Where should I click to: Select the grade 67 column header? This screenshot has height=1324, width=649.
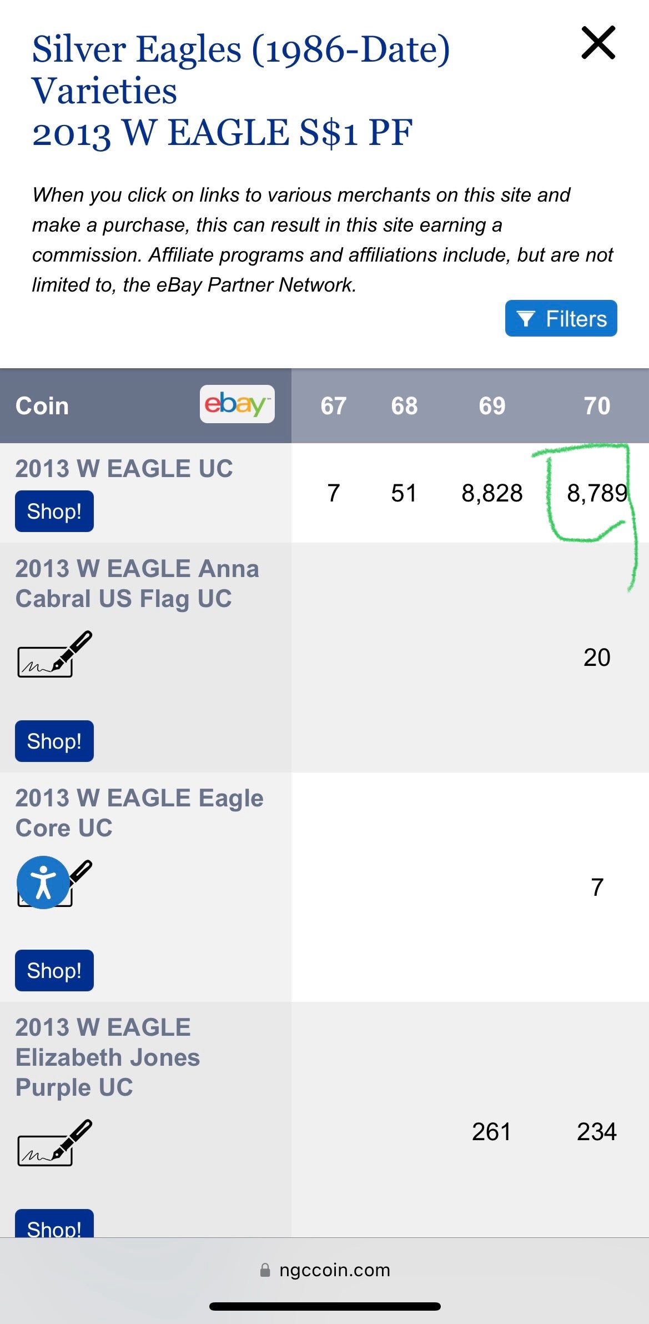click(x=333, y=406)
